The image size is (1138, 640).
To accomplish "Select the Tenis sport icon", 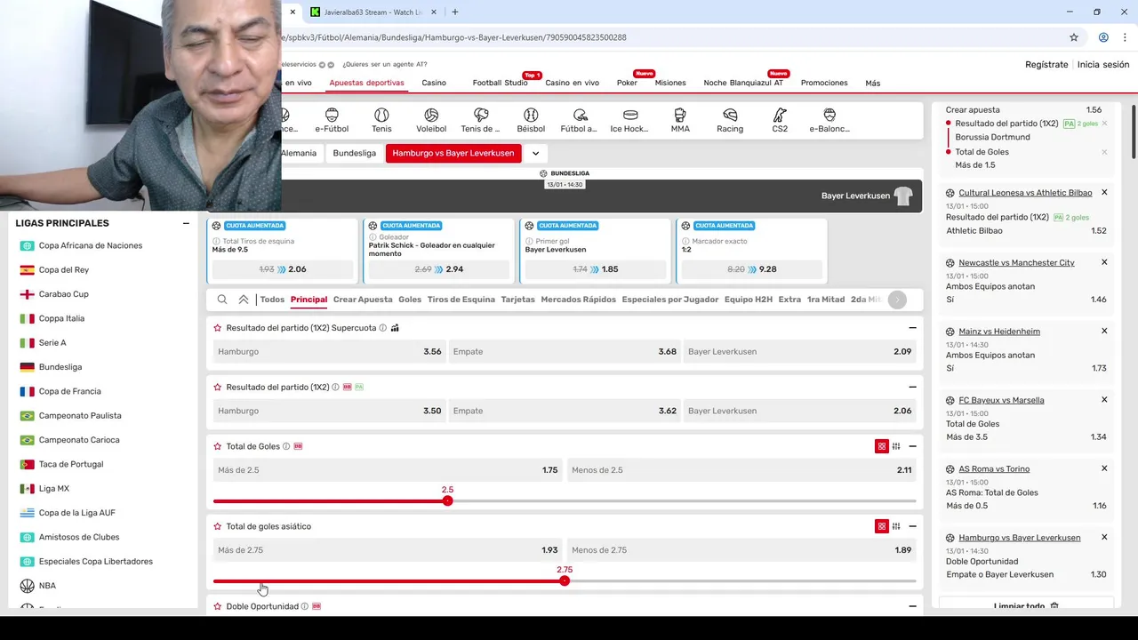I will pos(381,121).
